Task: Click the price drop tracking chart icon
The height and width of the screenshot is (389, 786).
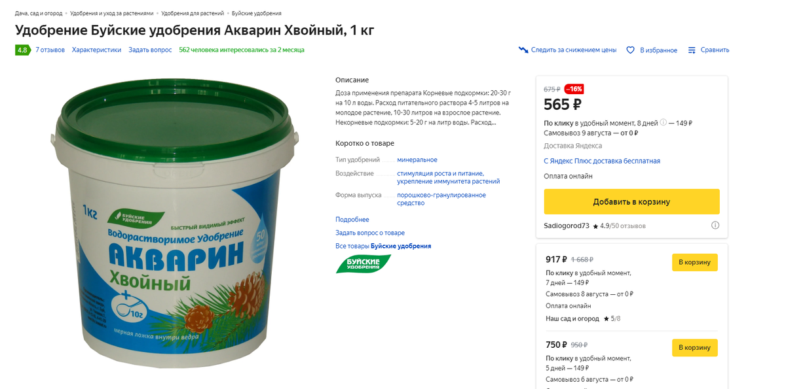Action: tap(523, 50)
